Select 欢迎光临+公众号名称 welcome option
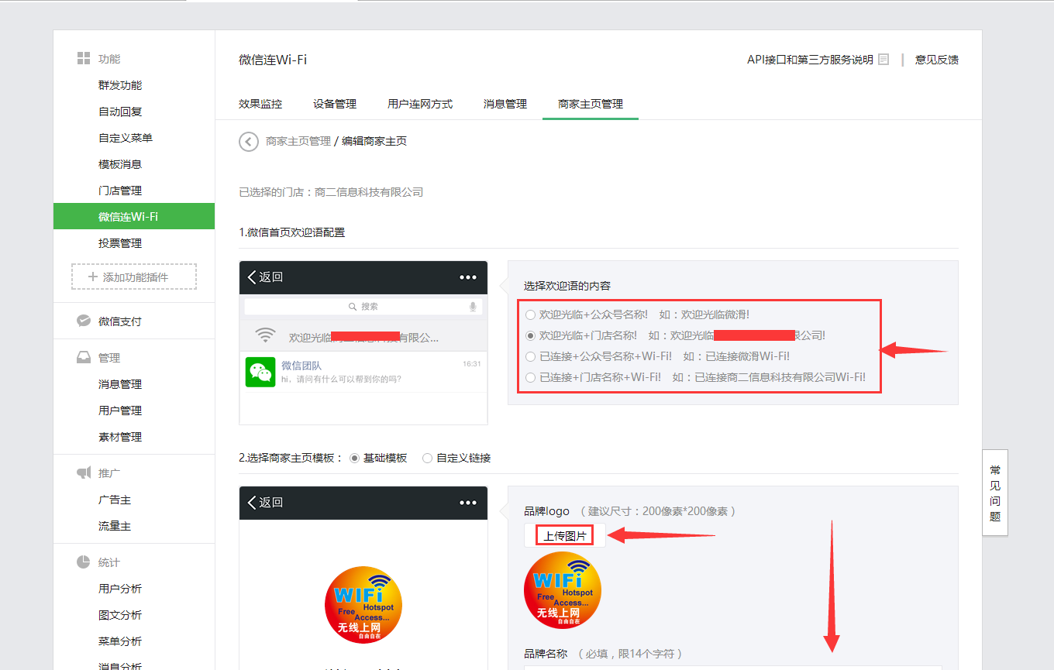The width and height of the screenshot is (1054, 670). click(x=530, y=314)
